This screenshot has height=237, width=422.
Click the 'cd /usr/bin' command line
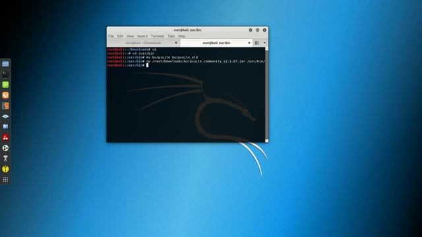point(131,53)
